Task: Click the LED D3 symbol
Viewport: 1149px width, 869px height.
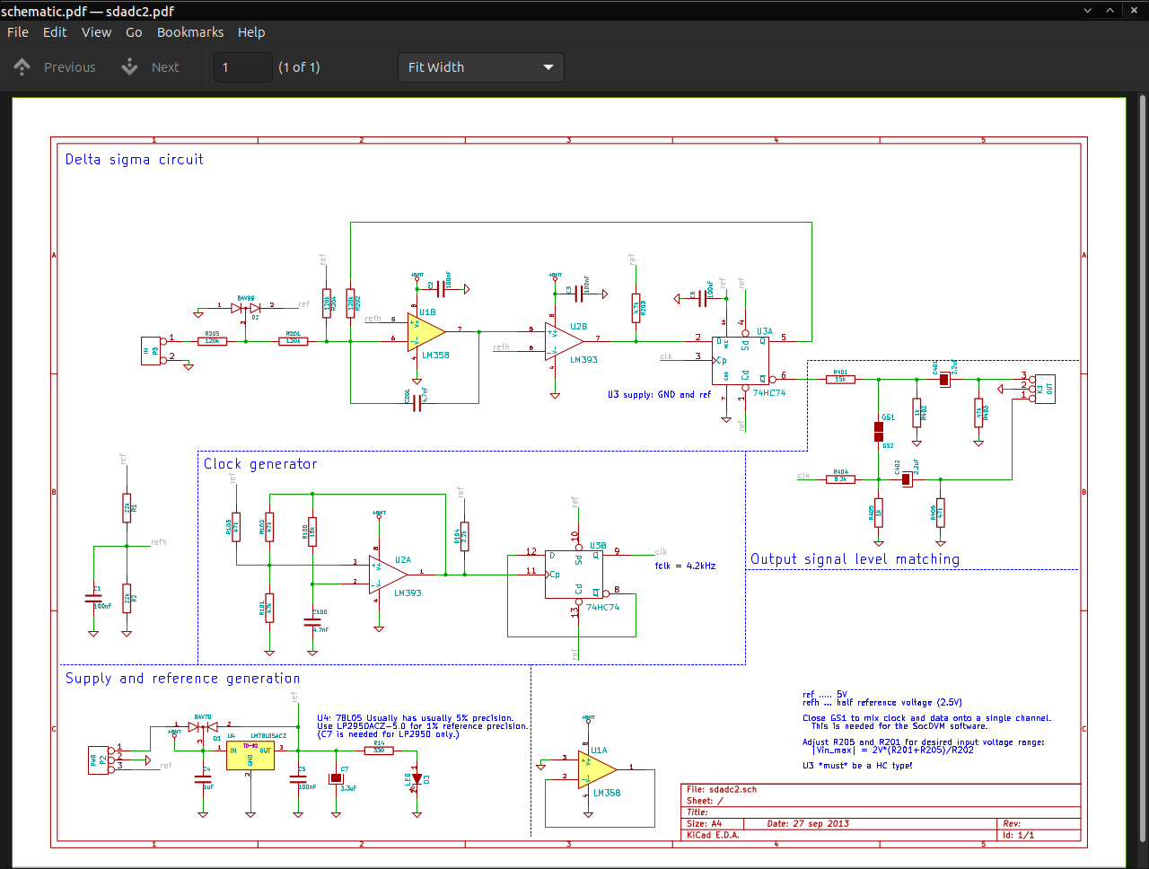Action: 417,779
